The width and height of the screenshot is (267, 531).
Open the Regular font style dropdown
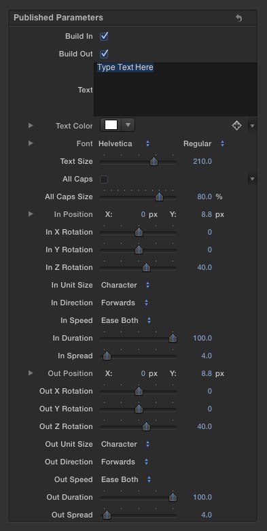point(204,143)
